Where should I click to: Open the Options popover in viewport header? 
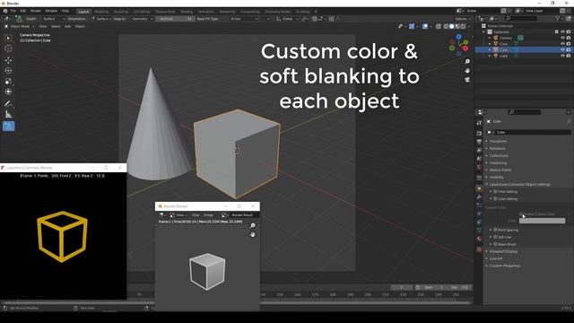463,19
